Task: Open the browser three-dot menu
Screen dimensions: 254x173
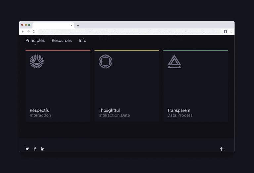Action: click(x=231, y=31)
